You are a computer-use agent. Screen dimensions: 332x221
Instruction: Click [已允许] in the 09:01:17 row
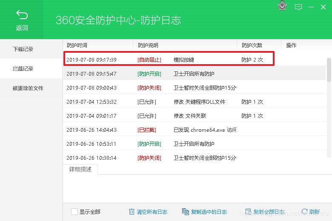[x=147, y=116]
